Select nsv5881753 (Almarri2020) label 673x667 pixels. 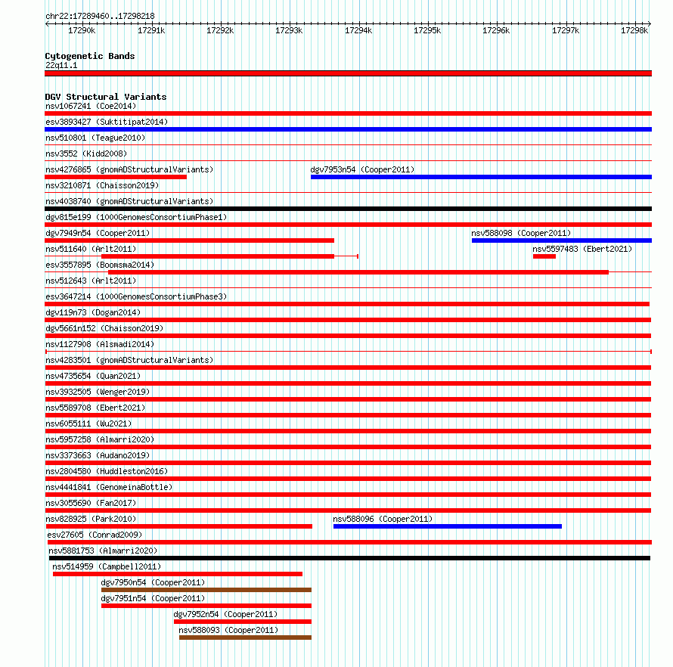click(x=103, y=551)
